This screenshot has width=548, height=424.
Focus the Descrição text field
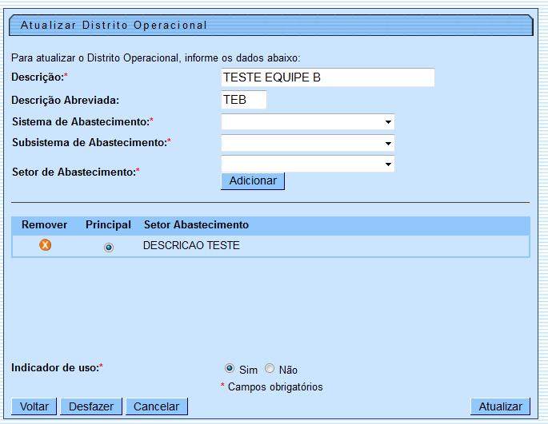coord(327,77)
